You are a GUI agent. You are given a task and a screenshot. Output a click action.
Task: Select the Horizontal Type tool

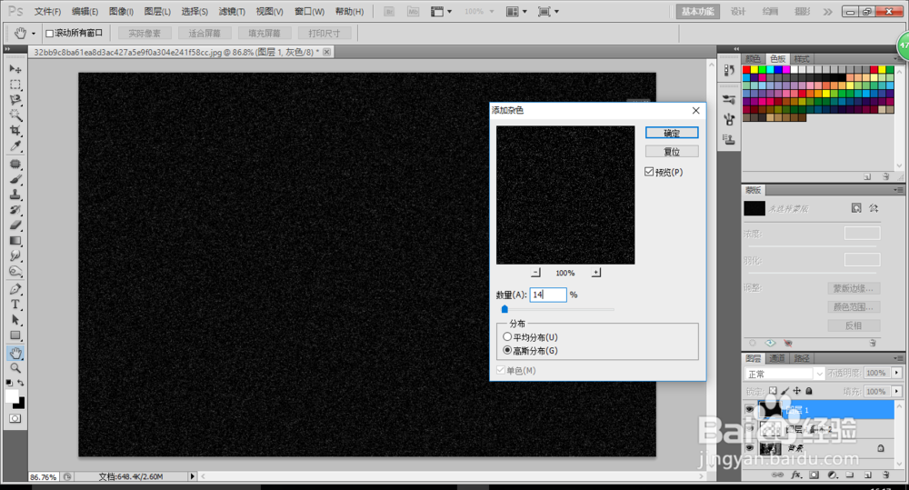click(15, 305)
